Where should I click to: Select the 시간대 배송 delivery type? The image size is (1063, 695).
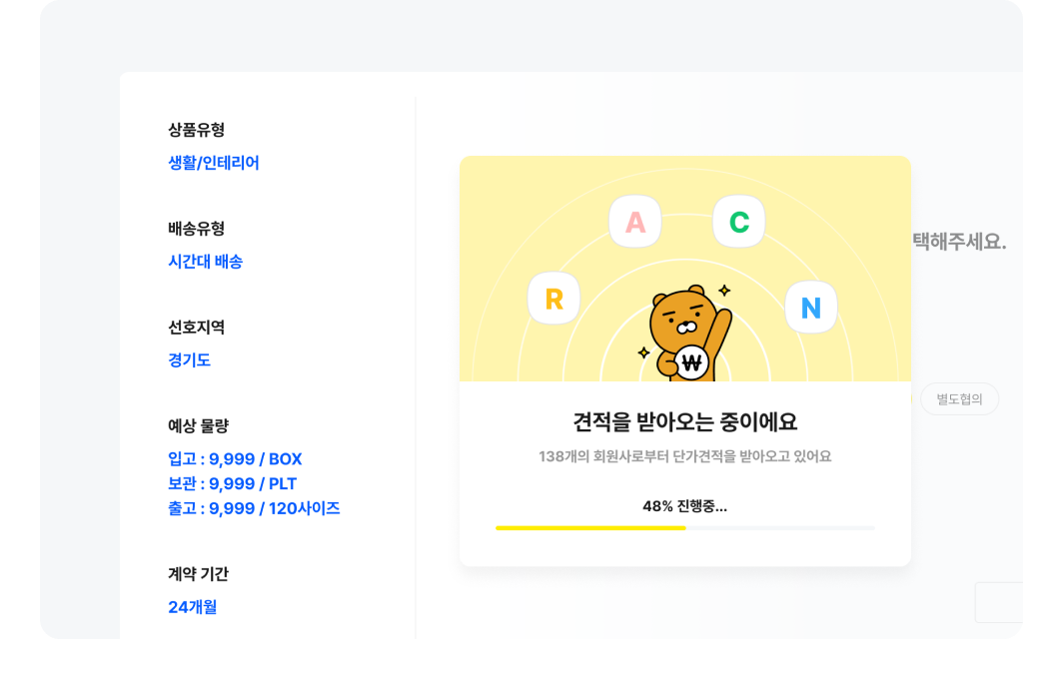click(x=206, y=262)
